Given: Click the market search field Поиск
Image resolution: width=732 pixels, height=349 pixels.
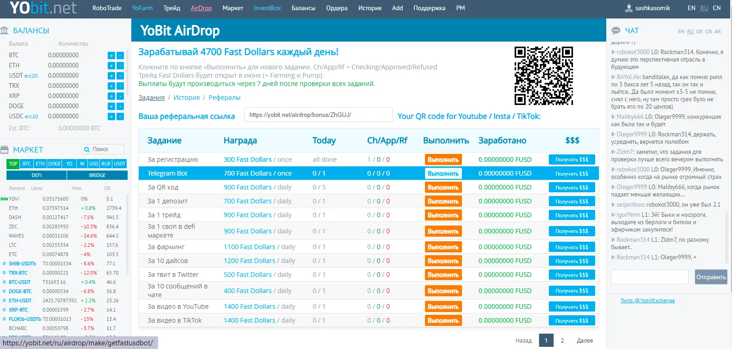Looking at the screenshot, I should pyautogui.click(x=103, y=149).
